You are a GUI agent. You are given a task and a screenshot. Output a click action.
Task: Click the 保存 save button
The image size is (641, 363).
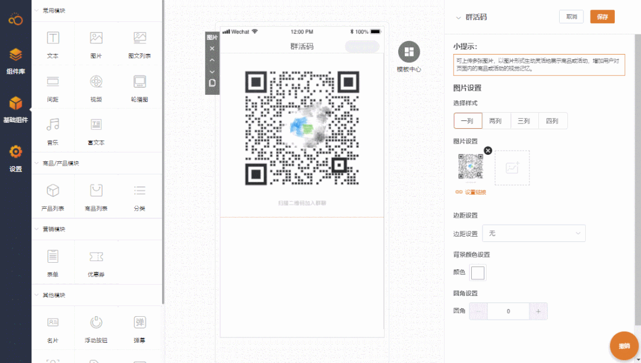coord(602,17)
